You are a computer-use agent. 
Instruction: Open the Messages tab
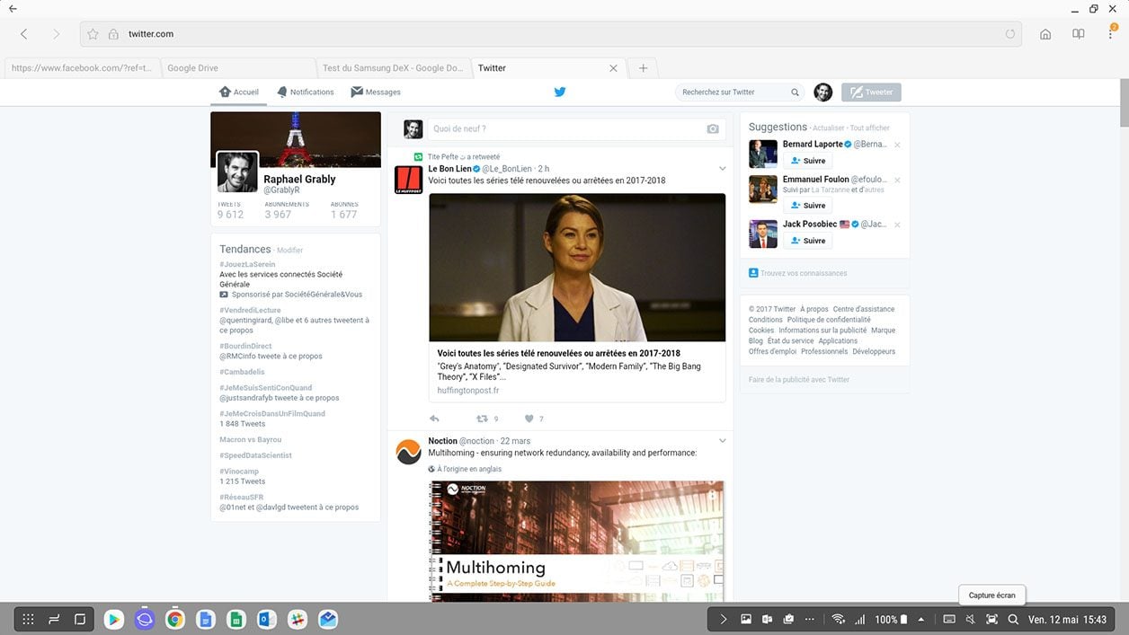[376, 92]
